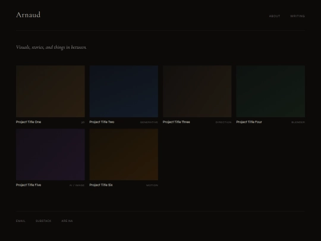Open the About page

275,16
